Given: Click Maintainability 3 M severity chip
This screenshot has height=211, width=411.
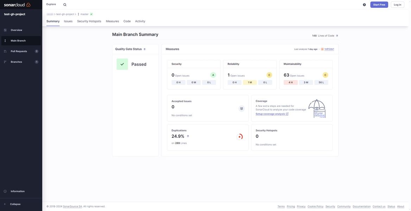Looking at the screenshot, I should (306, 83).
